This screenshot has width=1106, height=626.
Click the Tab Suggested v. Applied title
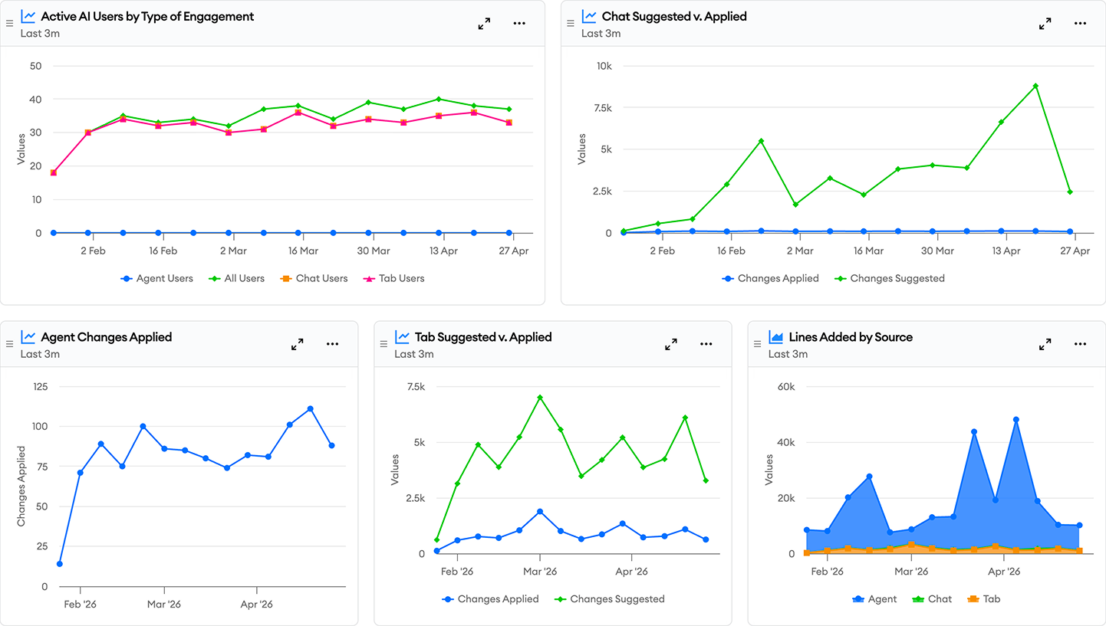pyautogui.click(x=483, y=337)
